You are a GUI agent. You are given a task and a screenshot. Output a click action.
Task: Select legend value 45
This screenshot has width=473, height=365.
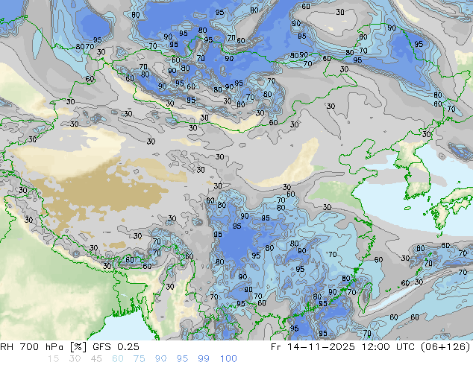pyautogui.click(x=96, y=359)
